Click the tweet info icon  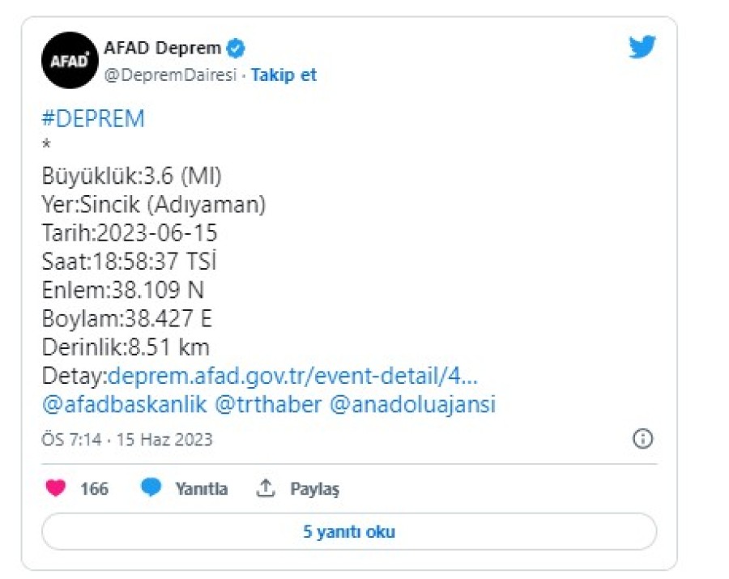(x=642, y=439)
